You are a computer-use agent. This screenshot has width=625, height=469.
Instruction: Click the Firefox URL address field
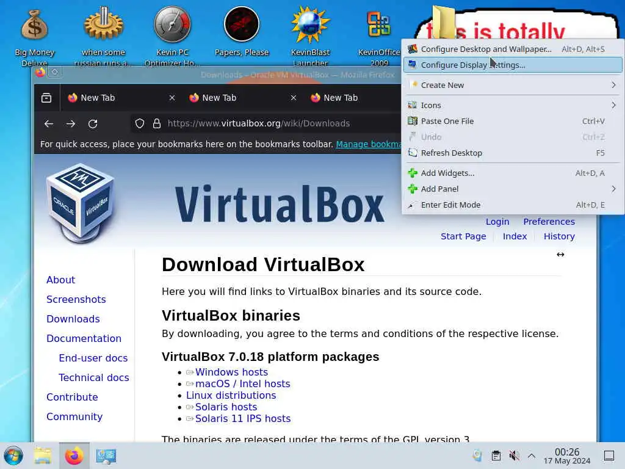(266, 123)
